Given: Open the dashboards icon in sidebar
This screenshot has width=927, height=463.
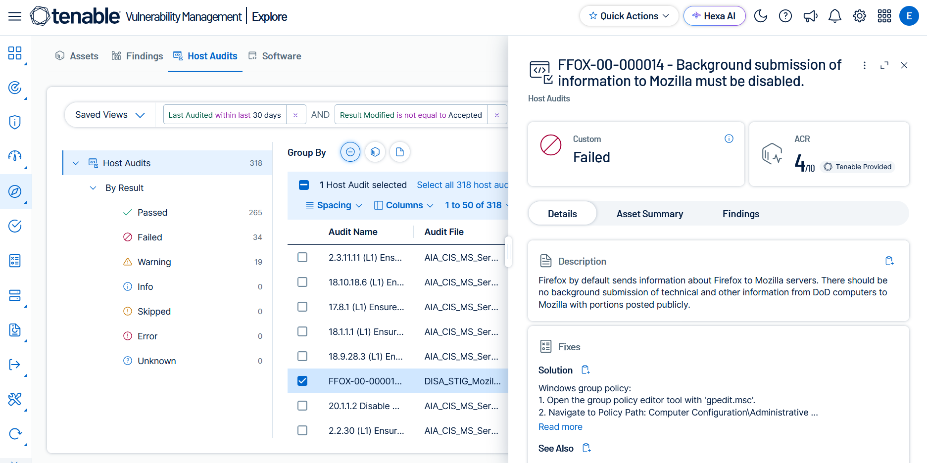Looking at the screenshot, I should pos(15,53).
